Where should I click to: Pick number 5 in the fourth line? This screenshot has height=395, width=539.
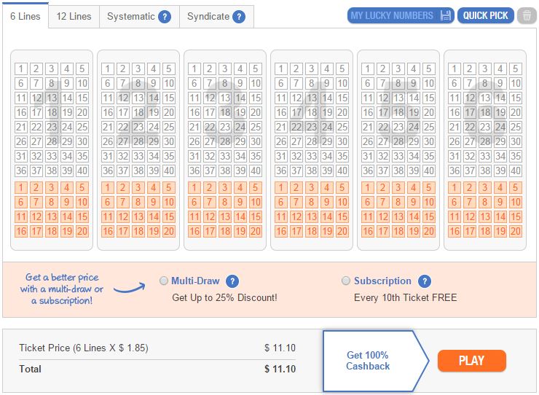(342, 69)
